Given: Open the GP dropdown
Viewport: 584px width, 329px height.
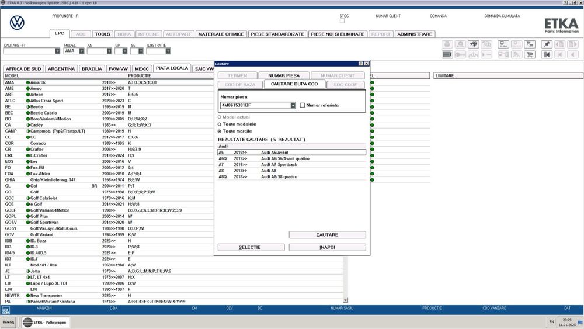Looking at the screenshot, I should pyautogui.click(x=125, y=51).
